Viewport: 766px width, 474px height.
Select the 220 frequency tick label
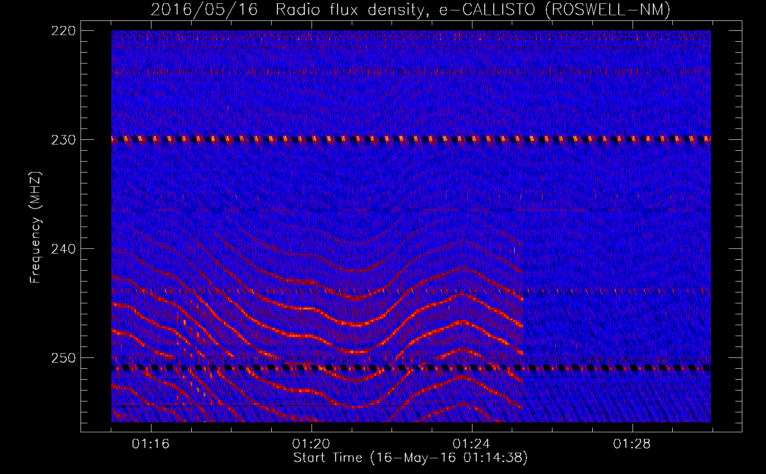coord(63,31)
